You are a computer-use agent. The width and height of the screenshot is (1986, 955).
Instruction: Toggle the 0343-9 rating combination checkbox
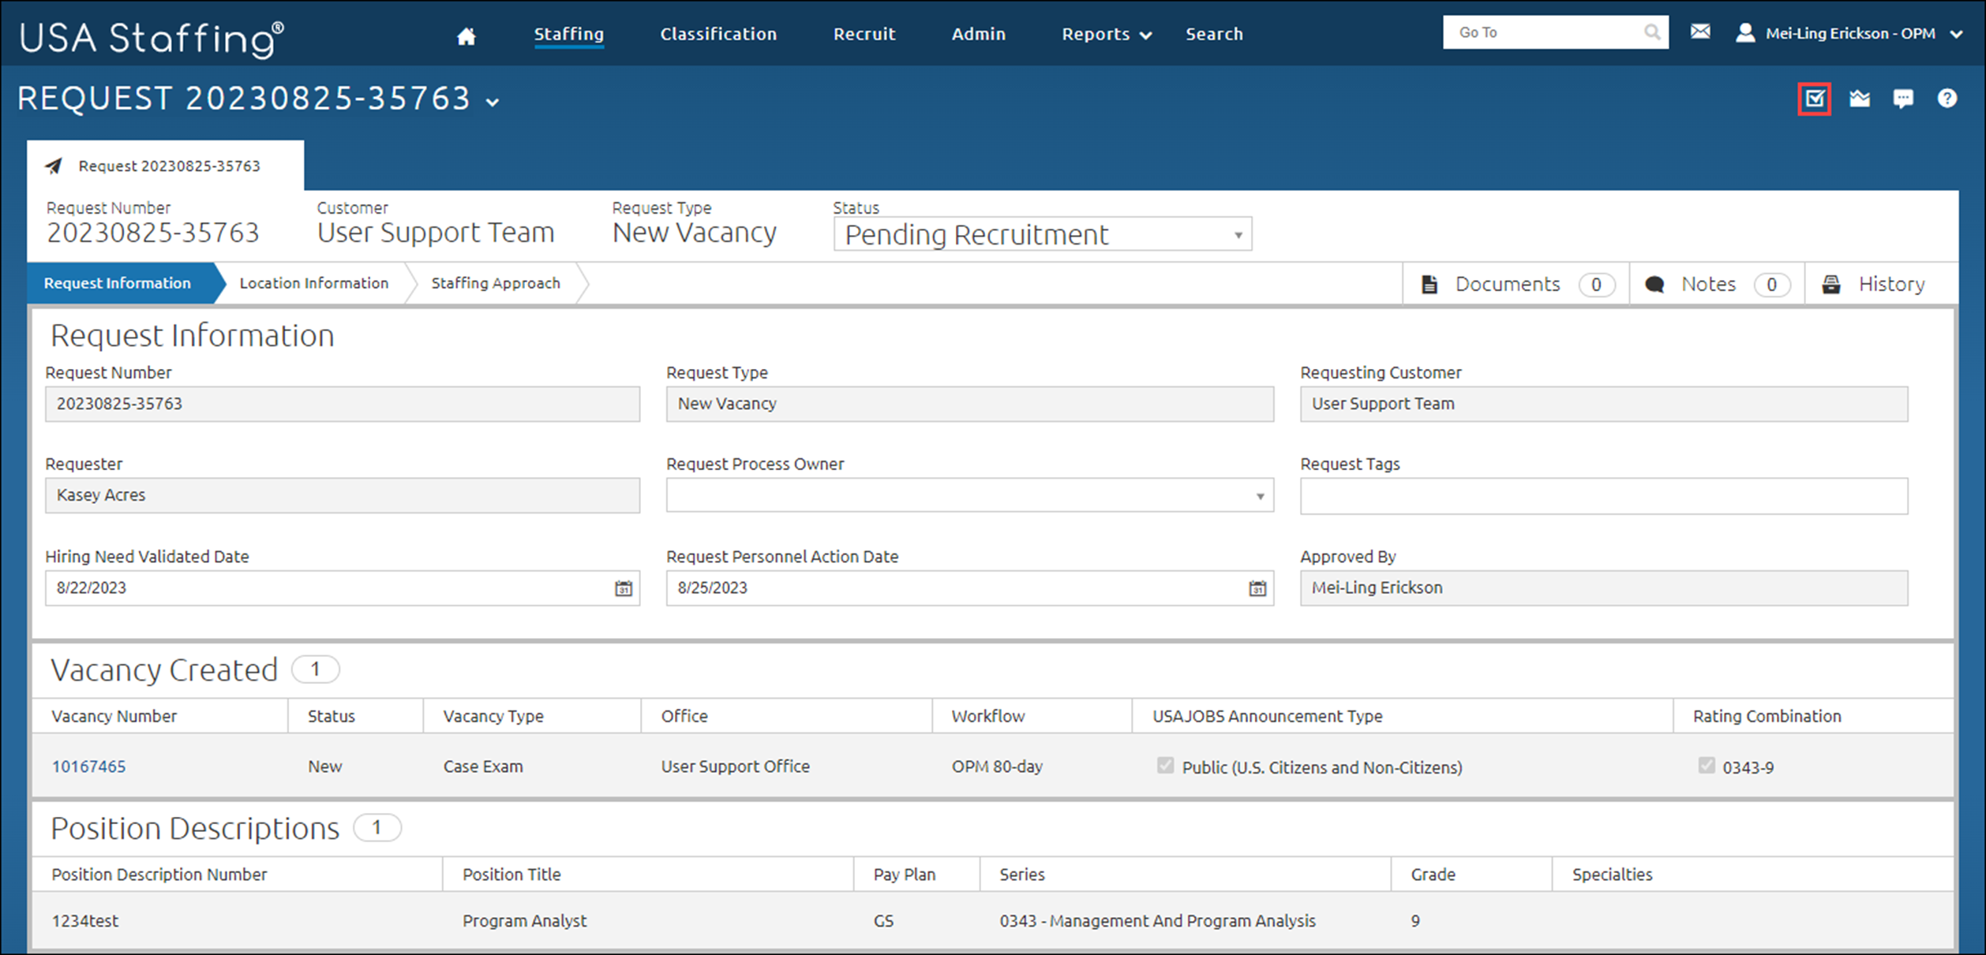[1707, 766]
